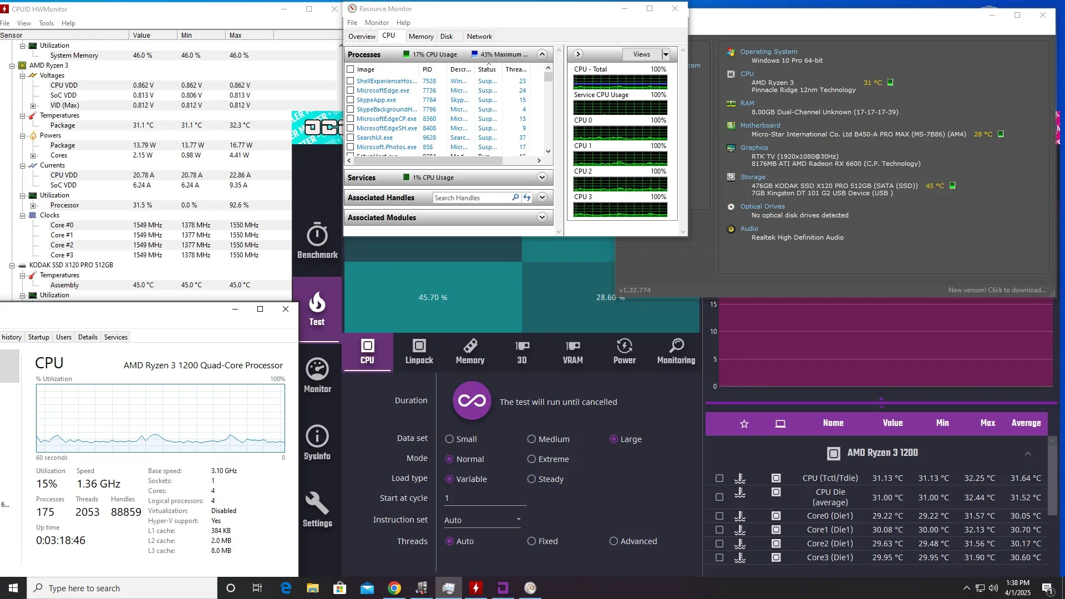The width and height of the screenshot is (1065, 599).
Task: Expand the Services section in Resource Monitor
Action: click(542, 177)
